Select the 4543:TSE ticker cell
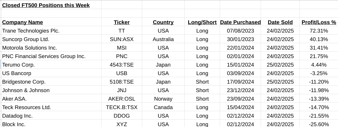The image size is (338, 127). click(122, 65)
